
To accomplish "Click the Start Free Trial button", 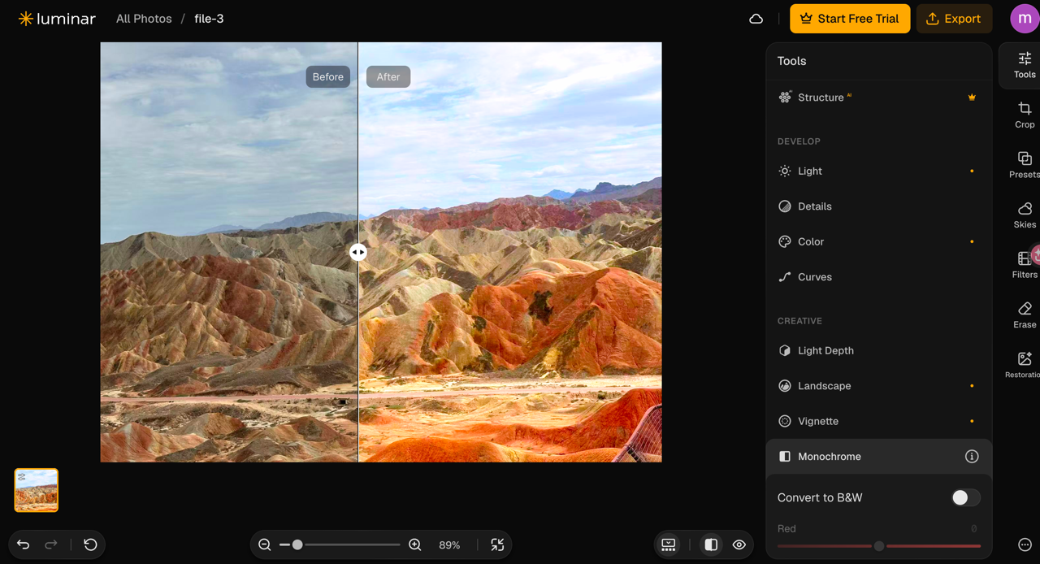I will (x=850, y=19).
